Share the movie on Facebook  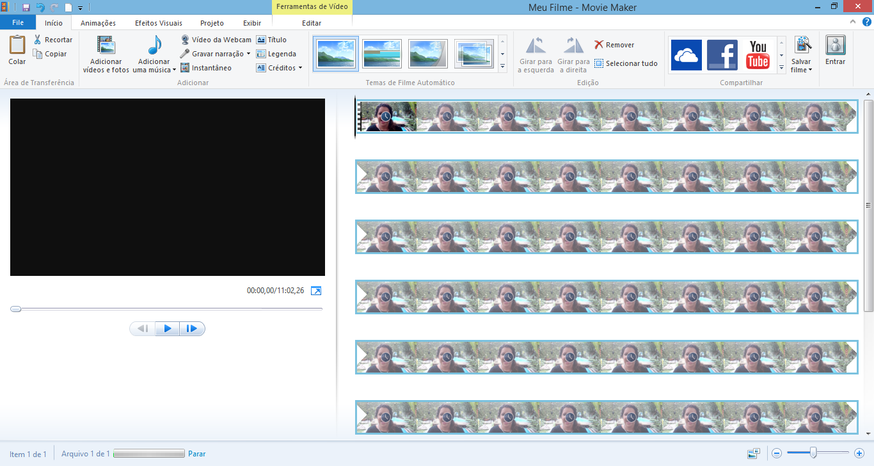722,55
